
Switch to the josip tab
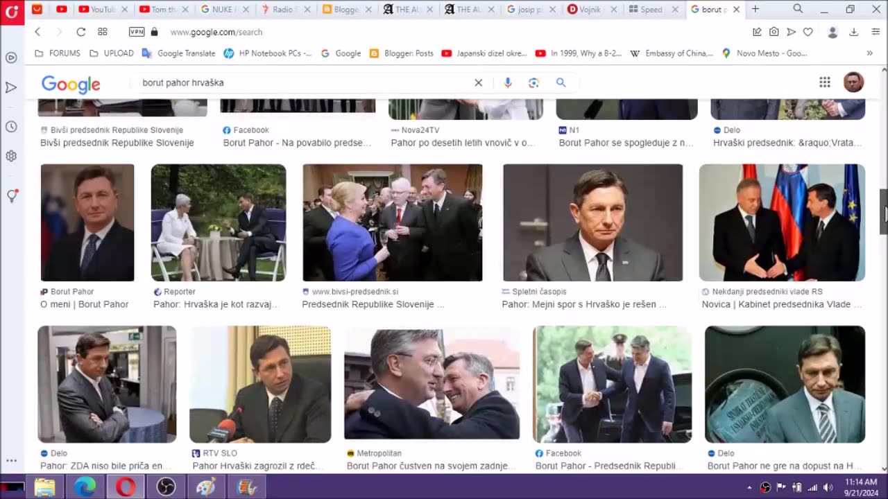[x=530, y=10]
